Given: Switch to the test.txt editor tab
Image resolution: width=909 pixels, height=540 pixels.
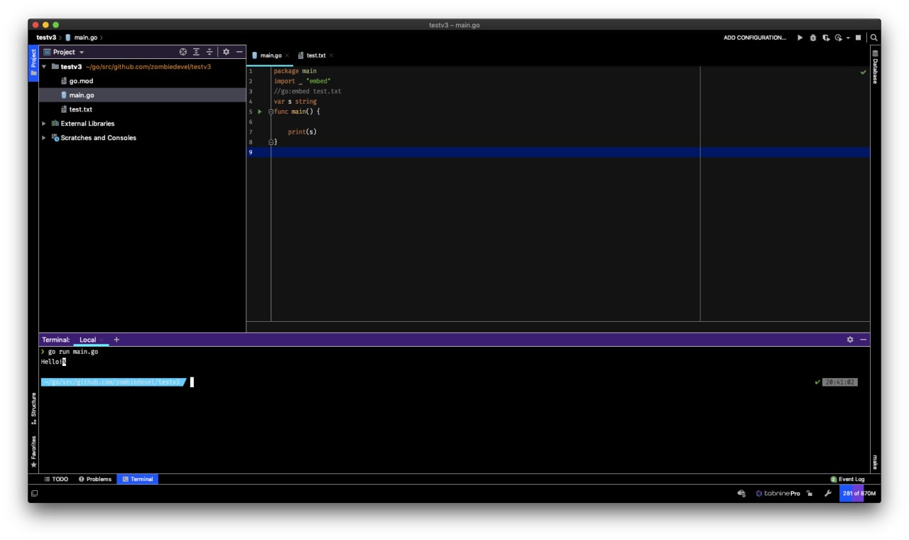Looking at the screenshot, I should coord(315,55).
